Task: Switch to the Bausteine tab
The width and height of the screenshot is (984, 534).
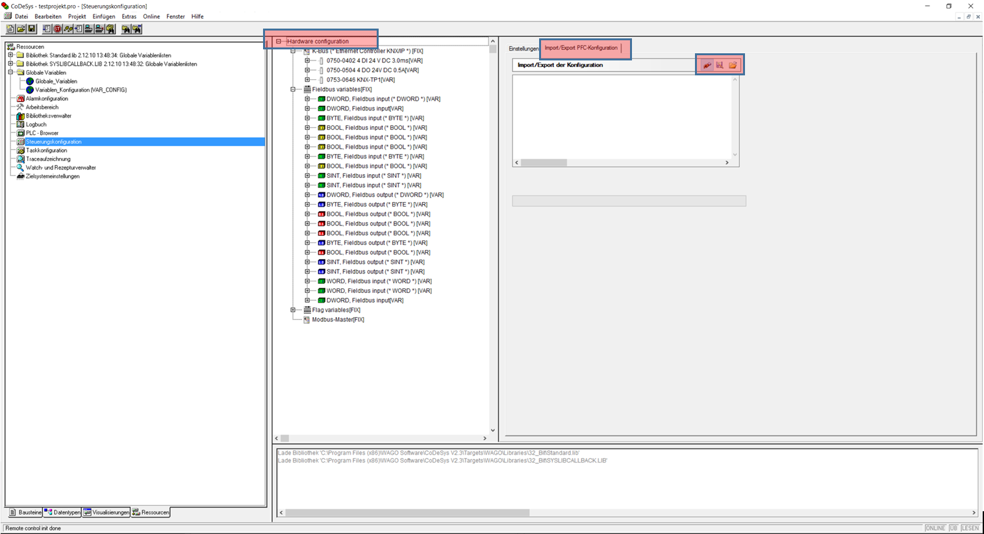Action: click(x=25, y=513)
